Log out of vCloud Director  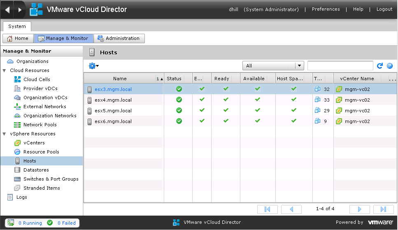(x=384, y=9)
